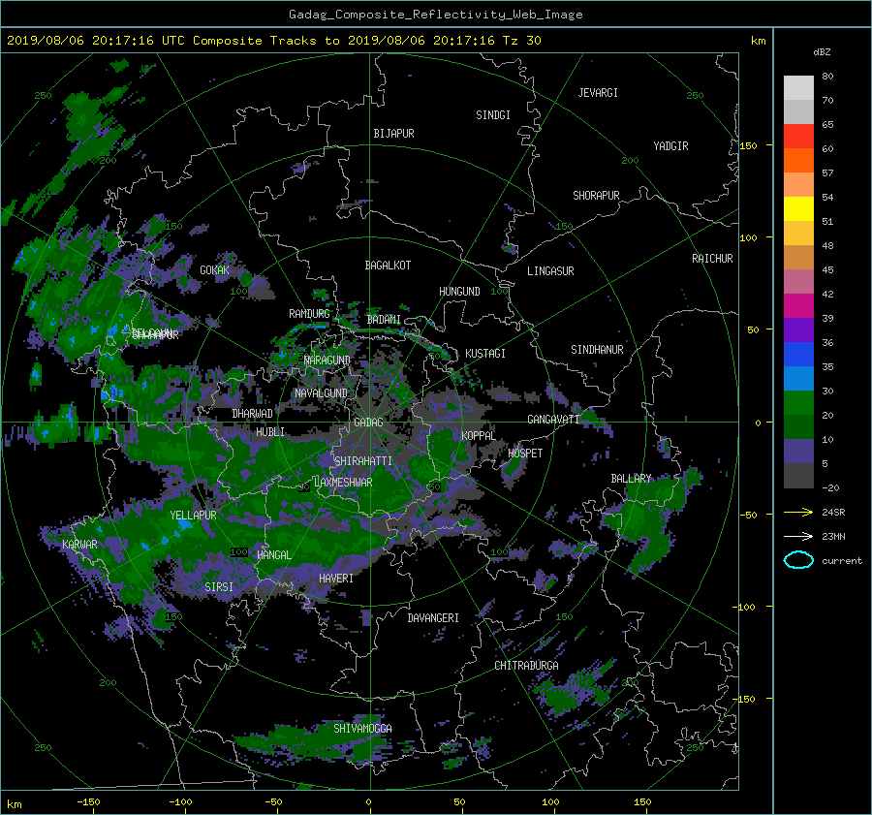Viewport: 872px width, 815px height.
Task: Click the 0 tick on bottom axis
Action: click(x=368, y=802)
